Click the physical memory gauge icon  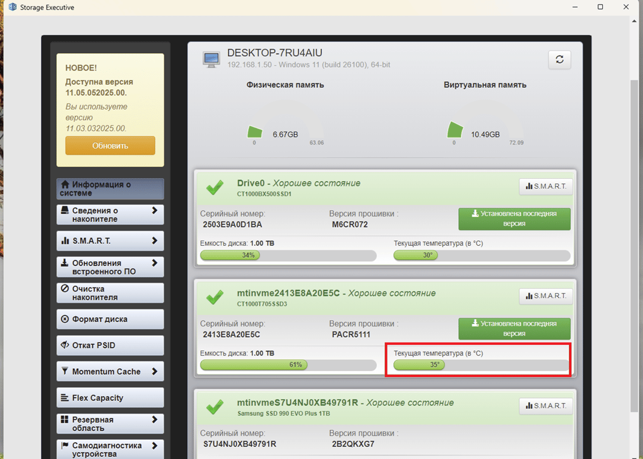(x=255, y=132)
